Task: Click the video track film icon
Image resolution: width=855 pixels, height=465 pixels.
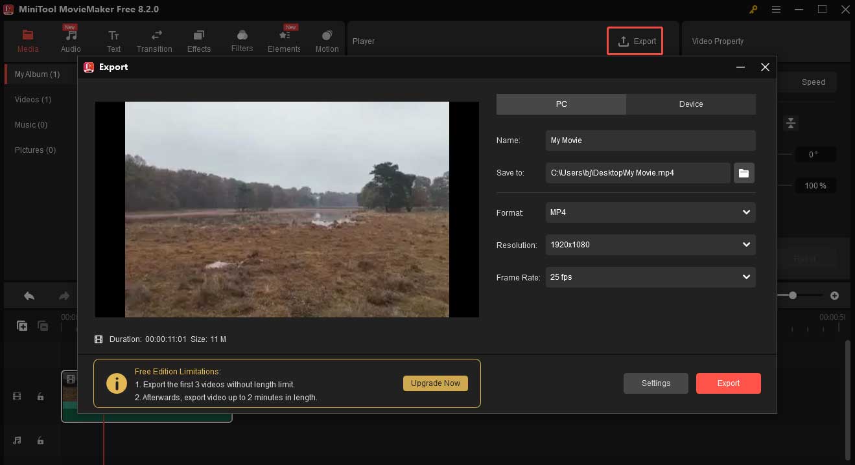Action: pos(18,397)
